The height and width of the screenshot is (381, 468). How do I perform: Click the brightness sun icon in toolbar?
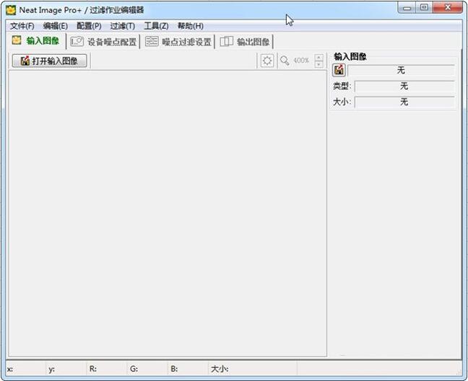266,61
